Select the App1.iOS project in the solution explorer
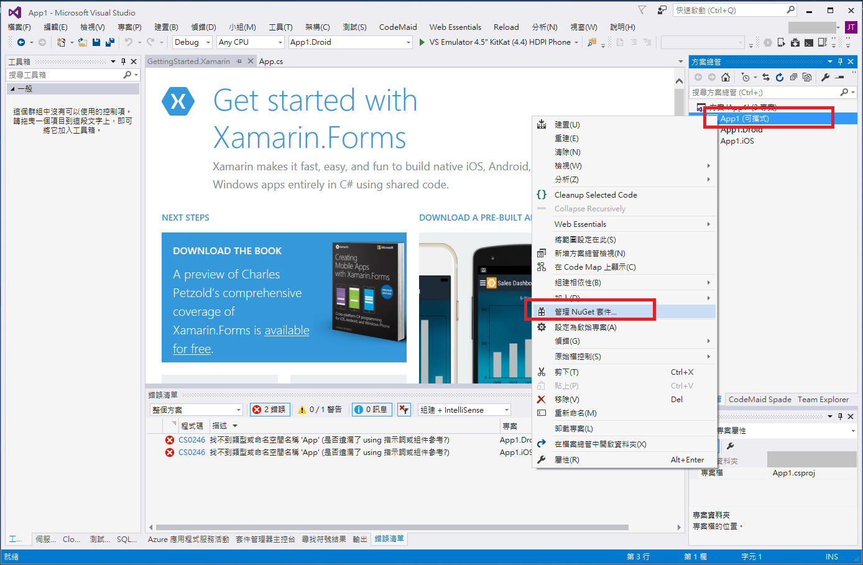Viewport: 863px width, 565px height. [737, 141]
